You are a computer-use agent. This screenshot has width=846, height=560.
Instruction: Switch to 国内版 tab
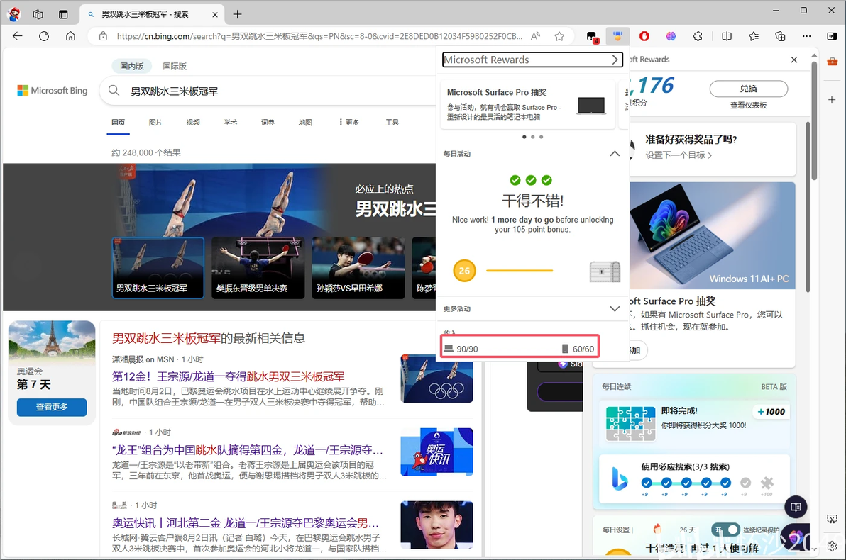(x=131, y=66)
